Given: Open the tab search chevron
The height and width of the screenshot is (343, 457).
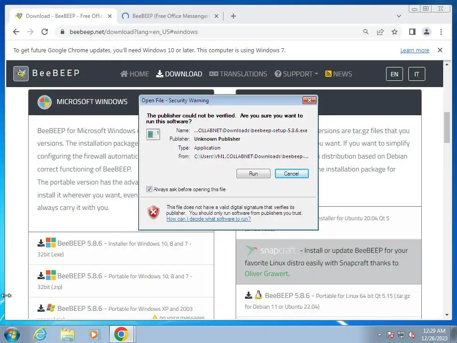Looking at the screenshot, I should (x=399, y=16).
